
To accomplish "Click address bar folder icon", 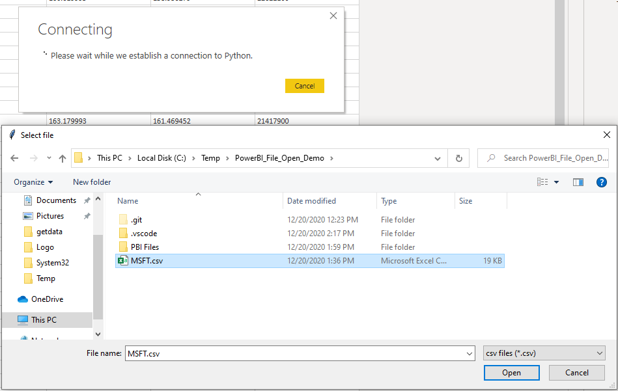I will 78,158.
